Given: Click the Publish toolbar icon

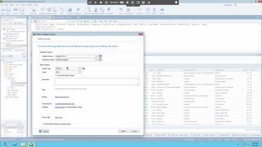Looking at the screenshot, I should [102, 11].
